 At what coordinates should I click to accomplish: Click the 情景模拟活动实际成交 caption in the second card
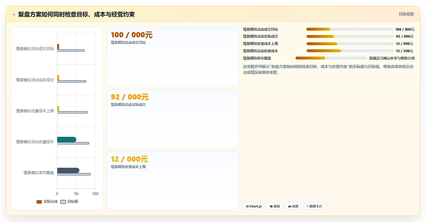(x=128, y=105)
